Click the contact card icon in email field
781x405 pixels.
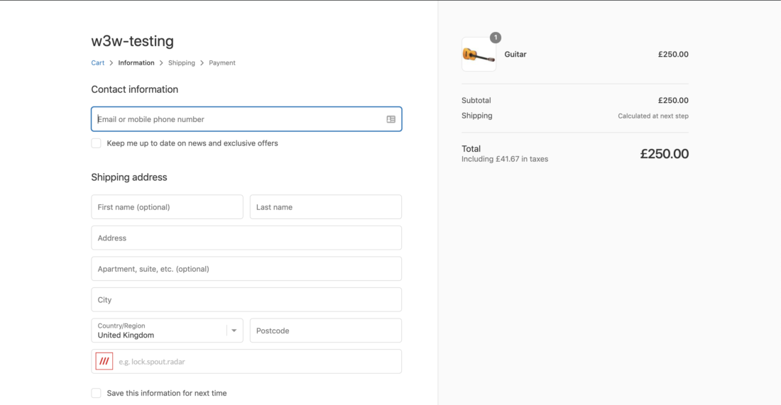point(391,119)
